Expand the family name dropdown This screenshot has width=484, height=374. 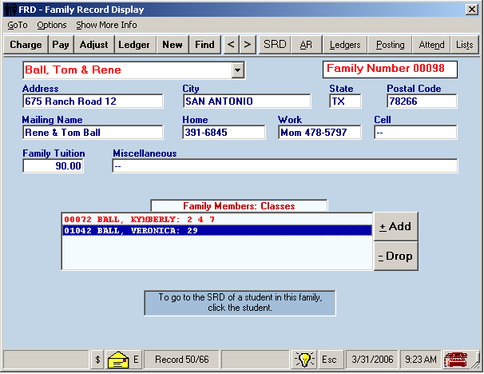(237, 70)
